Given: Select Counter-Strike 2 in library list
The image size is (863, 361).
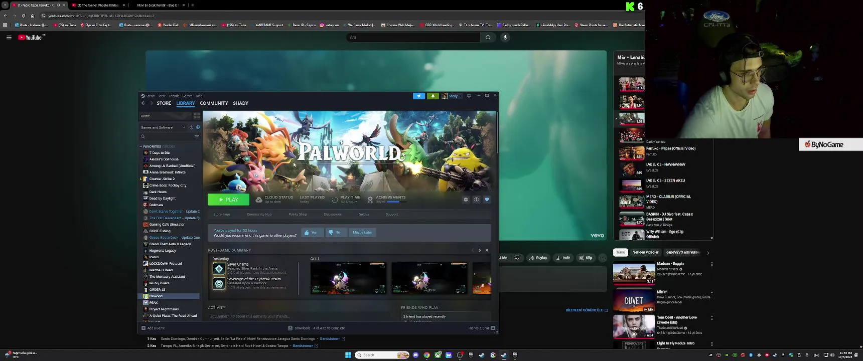Looking at the screenshot, I should pyautogui.click(x=162, y=178).
